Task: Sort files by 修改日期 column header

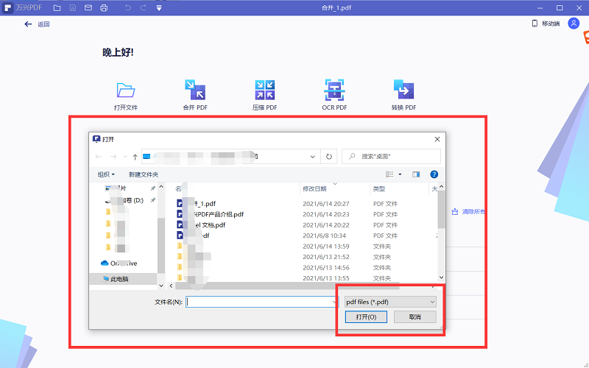Action: [x=314, y=189]
